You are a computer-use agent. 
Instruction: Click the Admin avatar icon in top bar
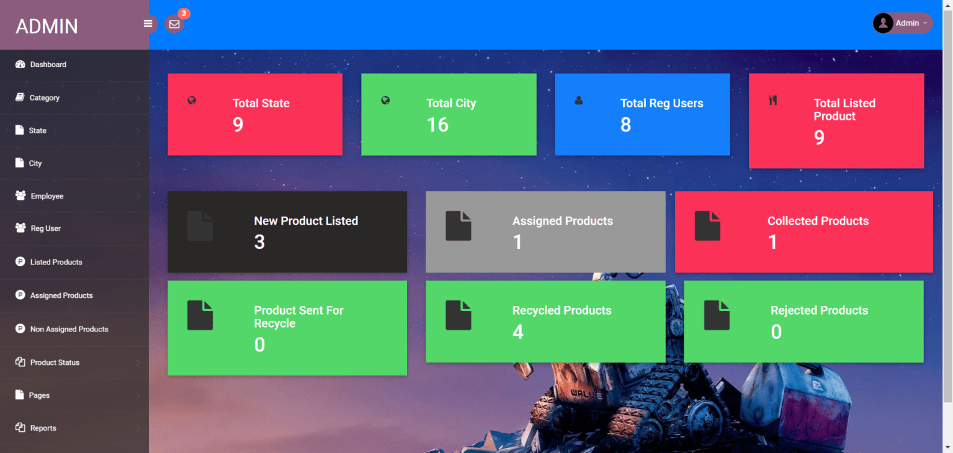click(883, 23)
